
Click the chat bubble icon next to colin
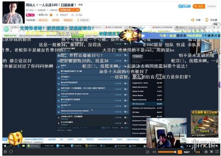[x=51, y=15]
